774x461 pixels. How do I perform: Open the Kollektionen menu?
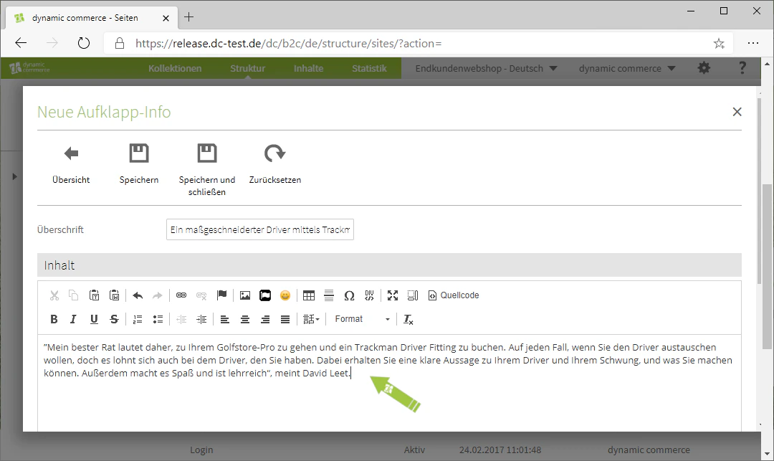(x=175, y=68)
